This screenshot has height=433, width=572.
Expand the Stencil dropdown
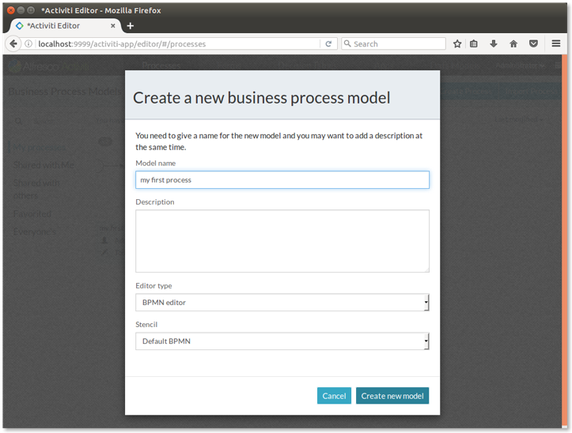282,341
